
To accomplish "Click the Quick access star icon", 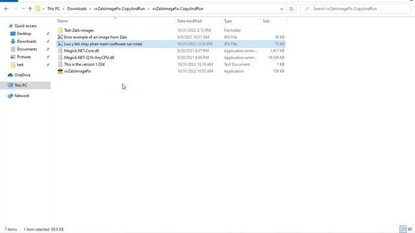I will pyautogui.click(x=10, y=26).
